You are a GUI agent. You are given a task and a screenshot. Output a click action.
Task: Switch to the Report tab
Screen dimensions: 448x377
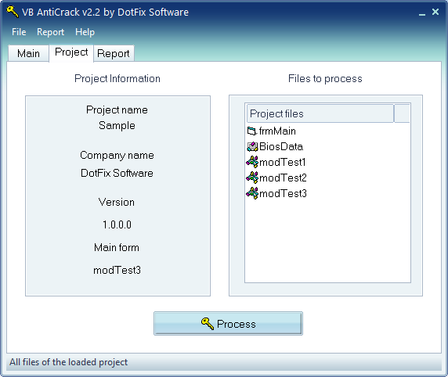coord(114,53)
